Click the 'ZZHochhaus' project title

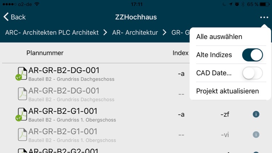point(136,17)
